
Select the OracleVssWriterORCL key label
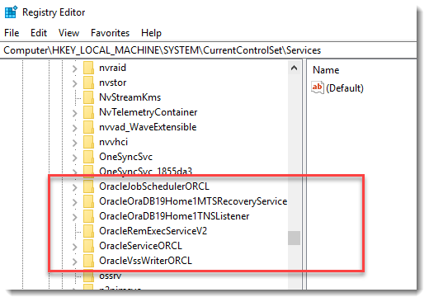145,261
